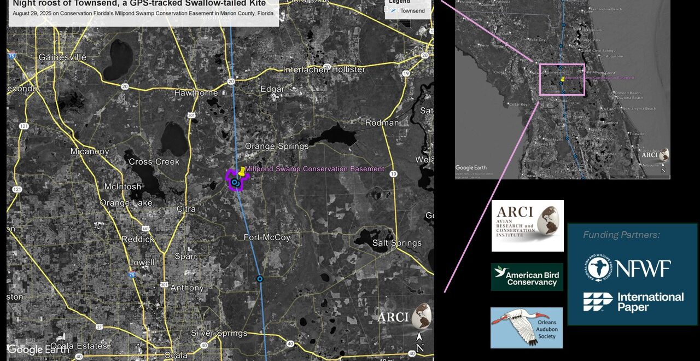Click the Townsend kite icon in the Legend
Image resolution: width=700 pixels, height=361 pixels.
393,11
